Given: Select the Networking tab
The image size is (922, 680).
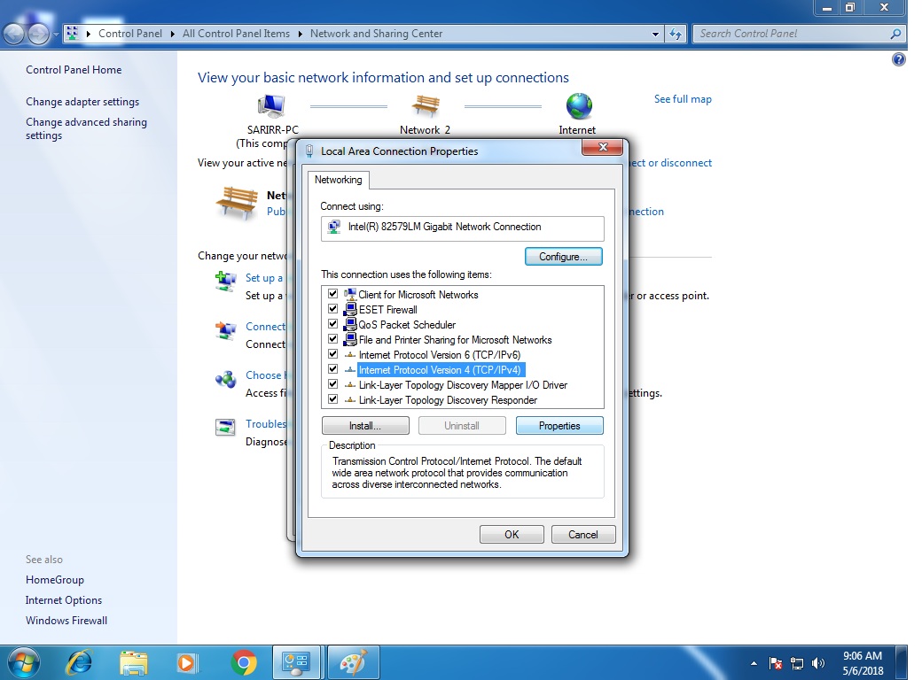Looking at the screenshot, I should tap(338, 180).
